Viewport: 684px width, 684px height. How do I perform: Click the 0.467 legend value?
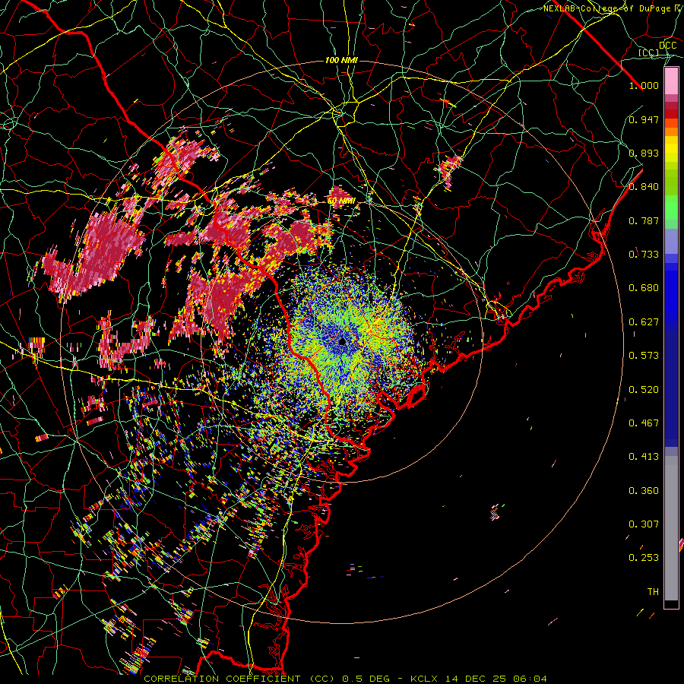click(x=644, y=423)
